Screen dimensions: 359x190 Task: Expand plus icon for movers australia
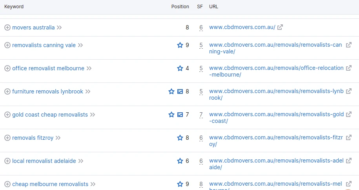(x=7, y=27)
